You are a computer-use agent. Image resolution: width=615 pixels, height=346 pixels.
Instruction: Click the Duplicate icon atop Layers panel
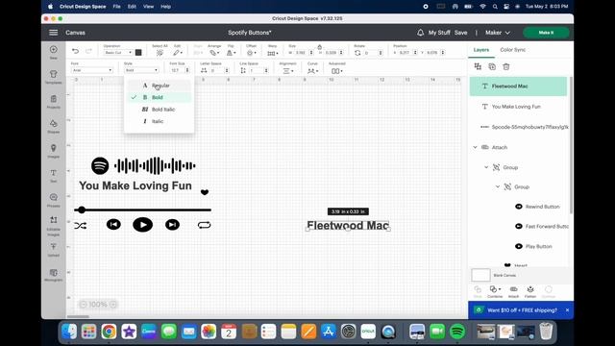coord(492,66)
